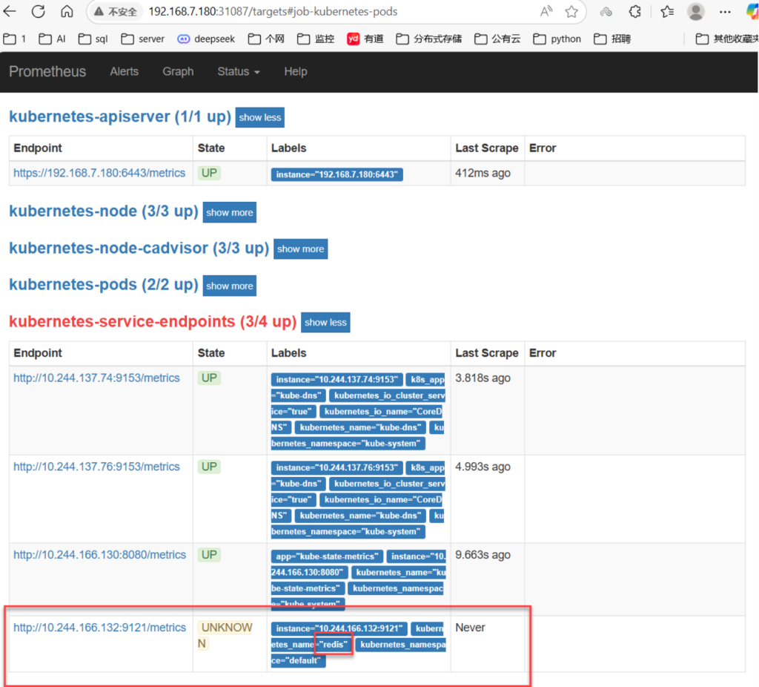Open the browser extensions puzzle icon
The width and height of the screenshot is (759, 687).
pos(634,12)
